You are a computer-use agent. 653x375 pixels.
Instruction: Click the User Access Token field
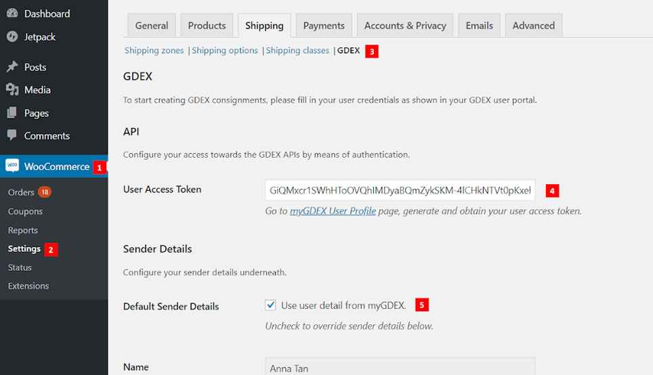400,190
